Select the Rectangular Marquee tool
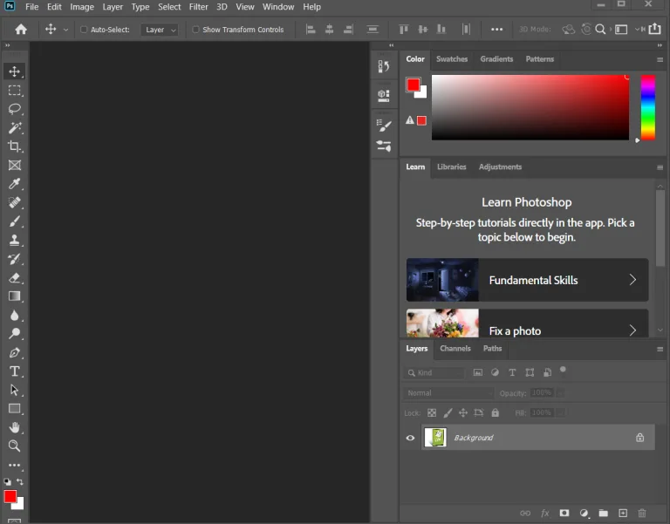Viewport: 670px width, 524px height. tap(15, 90)
